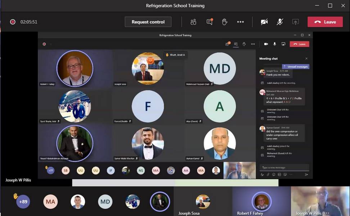
Task: Click the Type a new message field
Action: (x=284, y=167)
